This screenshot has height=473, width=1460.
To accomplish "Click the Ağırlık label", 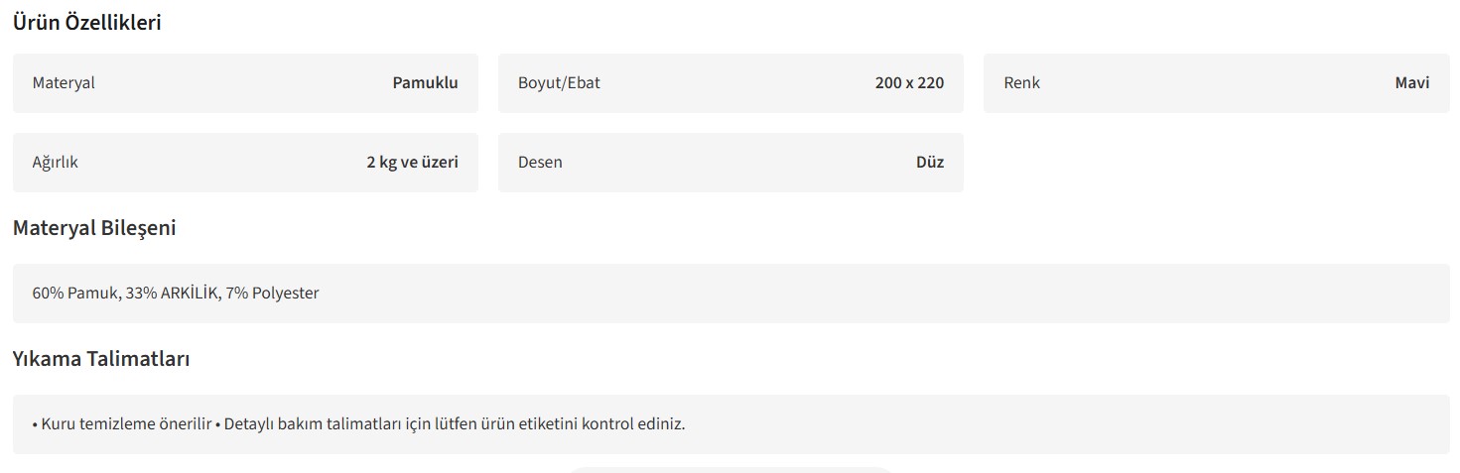I will [x=55, y=163].
